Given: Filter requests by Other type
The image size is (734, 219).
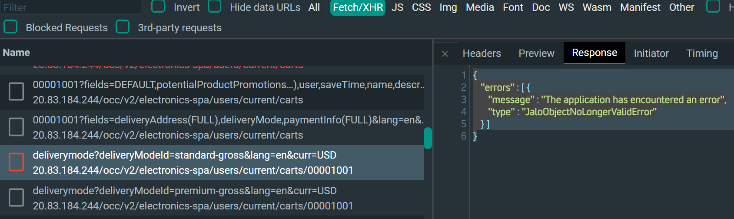Looking at the screenshot, I should (681, 7).
